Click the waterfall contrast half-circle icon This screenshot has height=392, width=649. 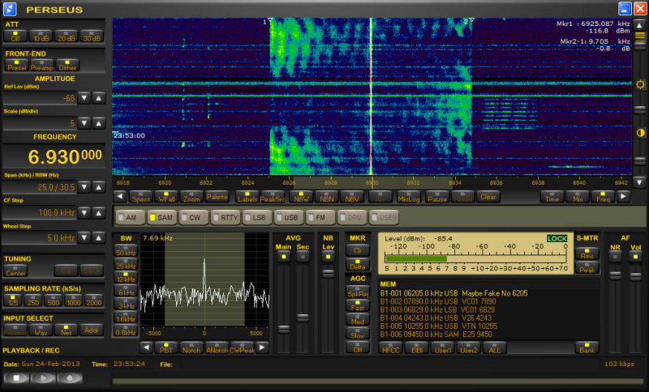click(640, 133)
